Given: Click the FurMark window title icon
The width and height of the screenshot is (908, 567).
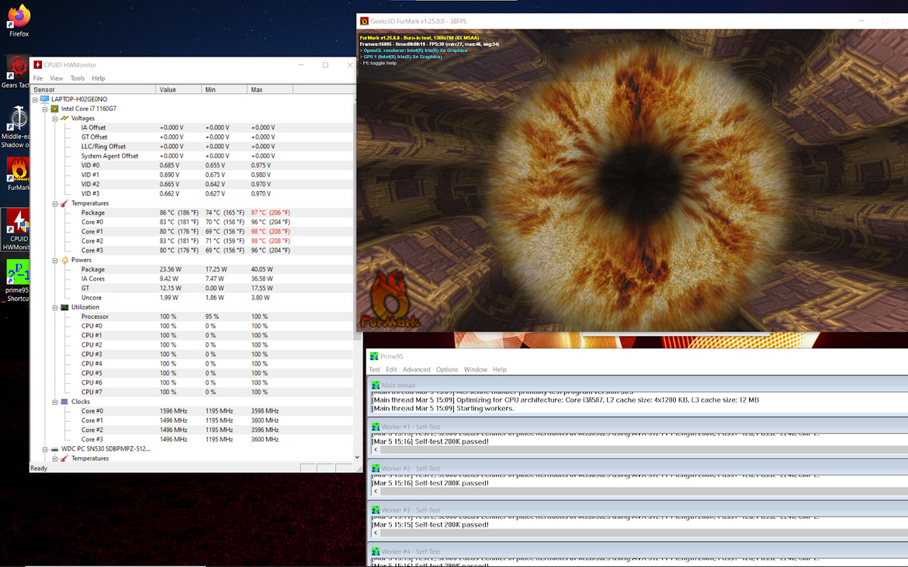Looking at the screenshot, I should coord(364,22).
